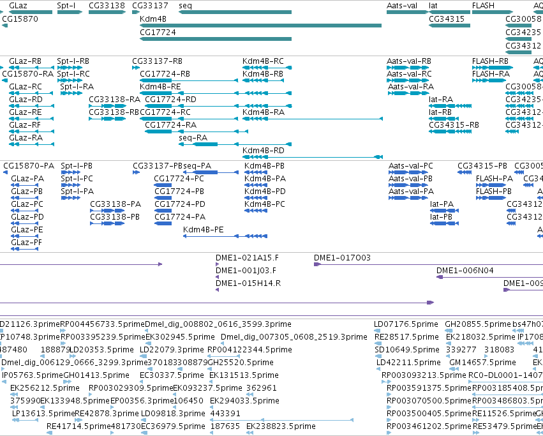Click transcript lat-RA

click(x=450, y=106)
